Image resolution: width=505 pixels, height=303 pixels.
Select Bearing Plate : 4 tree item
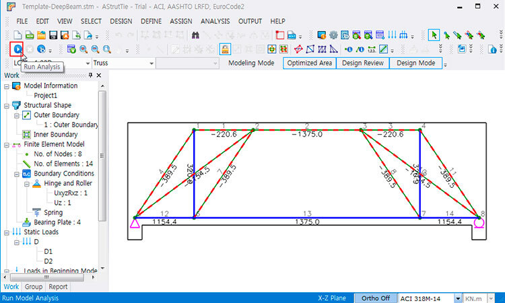[57, 222]
